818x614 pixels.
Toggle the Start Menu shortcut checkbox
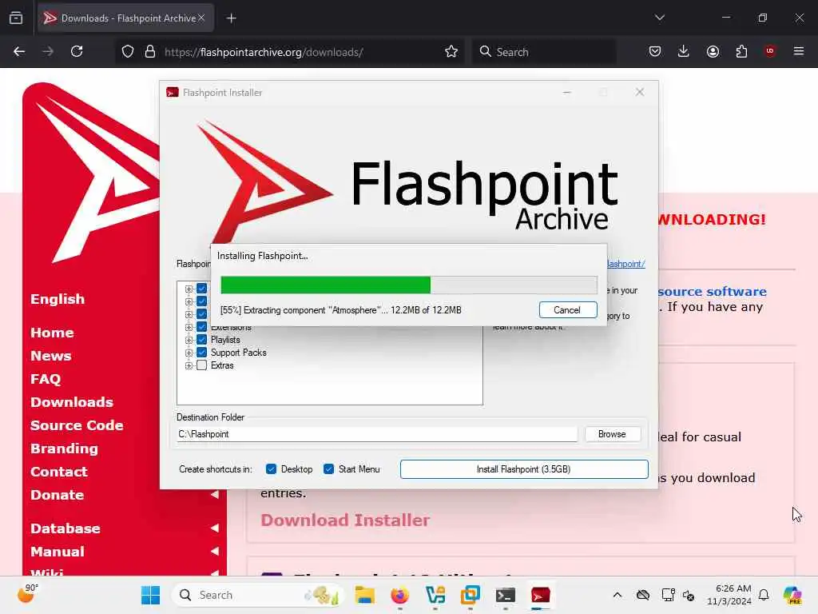click(x=328, y=468)
